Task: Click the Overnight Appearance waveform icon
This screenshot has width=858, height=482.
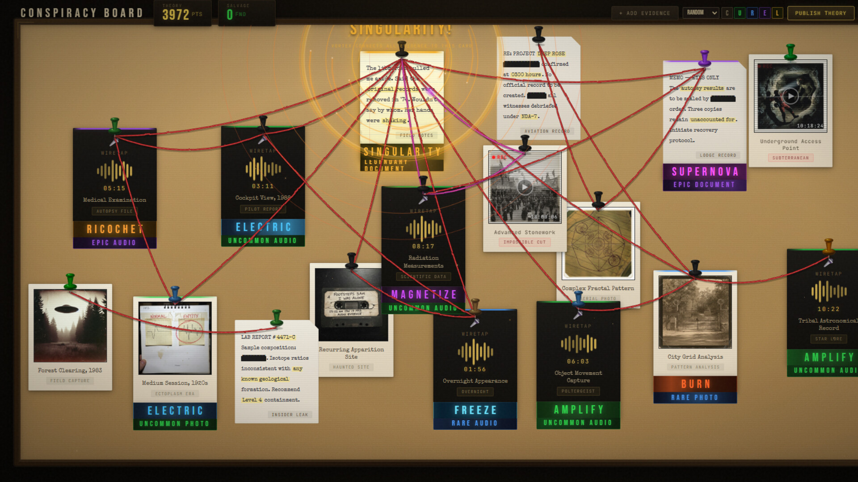Action: coord(475,350)
